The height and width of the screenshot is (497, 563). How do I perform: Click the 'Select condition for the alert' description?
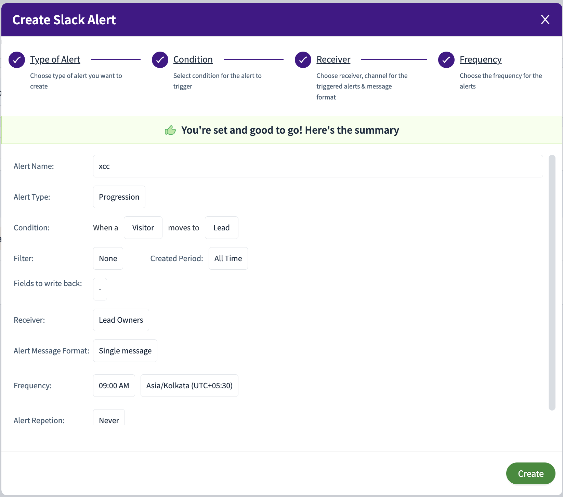coord(218,81)
